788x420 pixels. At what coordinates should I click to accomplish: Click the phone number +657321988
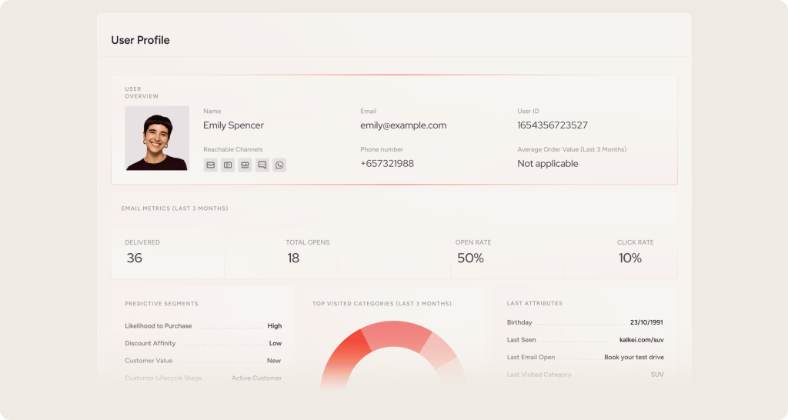(x=387, y=164)
